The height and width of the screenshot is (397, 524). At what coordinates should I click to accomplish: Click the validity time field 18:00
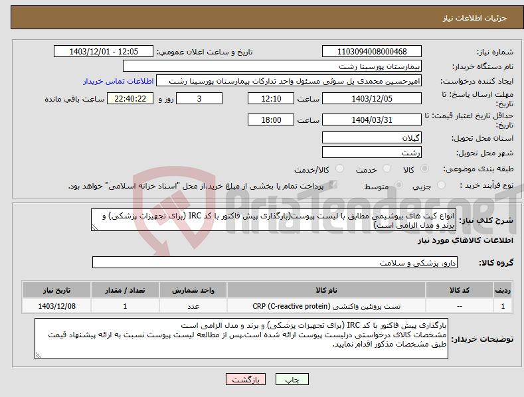point(271,119)
